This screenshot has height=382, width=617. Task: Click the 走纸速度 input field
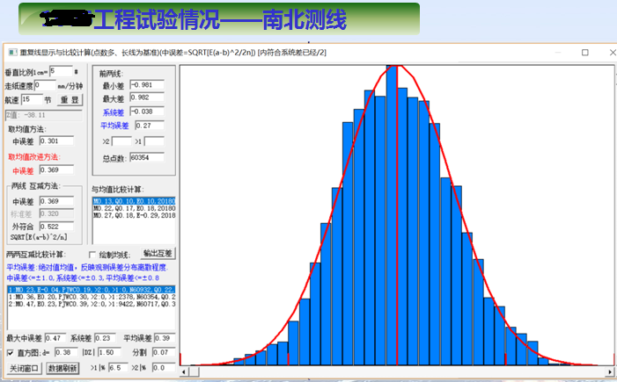pos(45,85)
